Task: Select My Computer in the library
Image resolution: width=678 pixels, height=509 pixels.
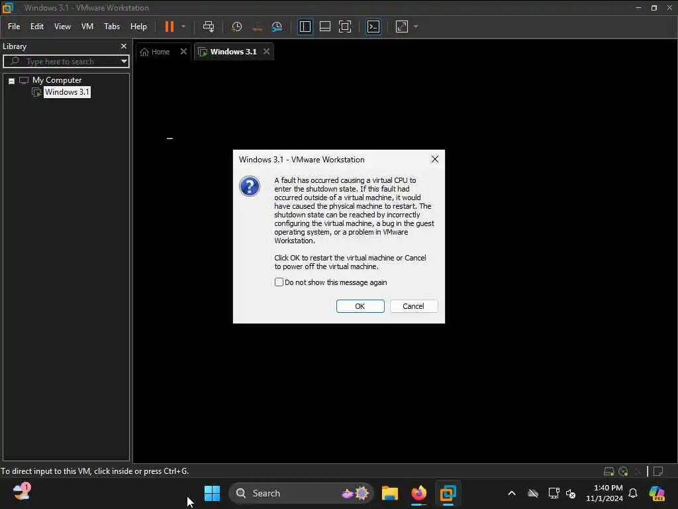Action: (57, 80)
